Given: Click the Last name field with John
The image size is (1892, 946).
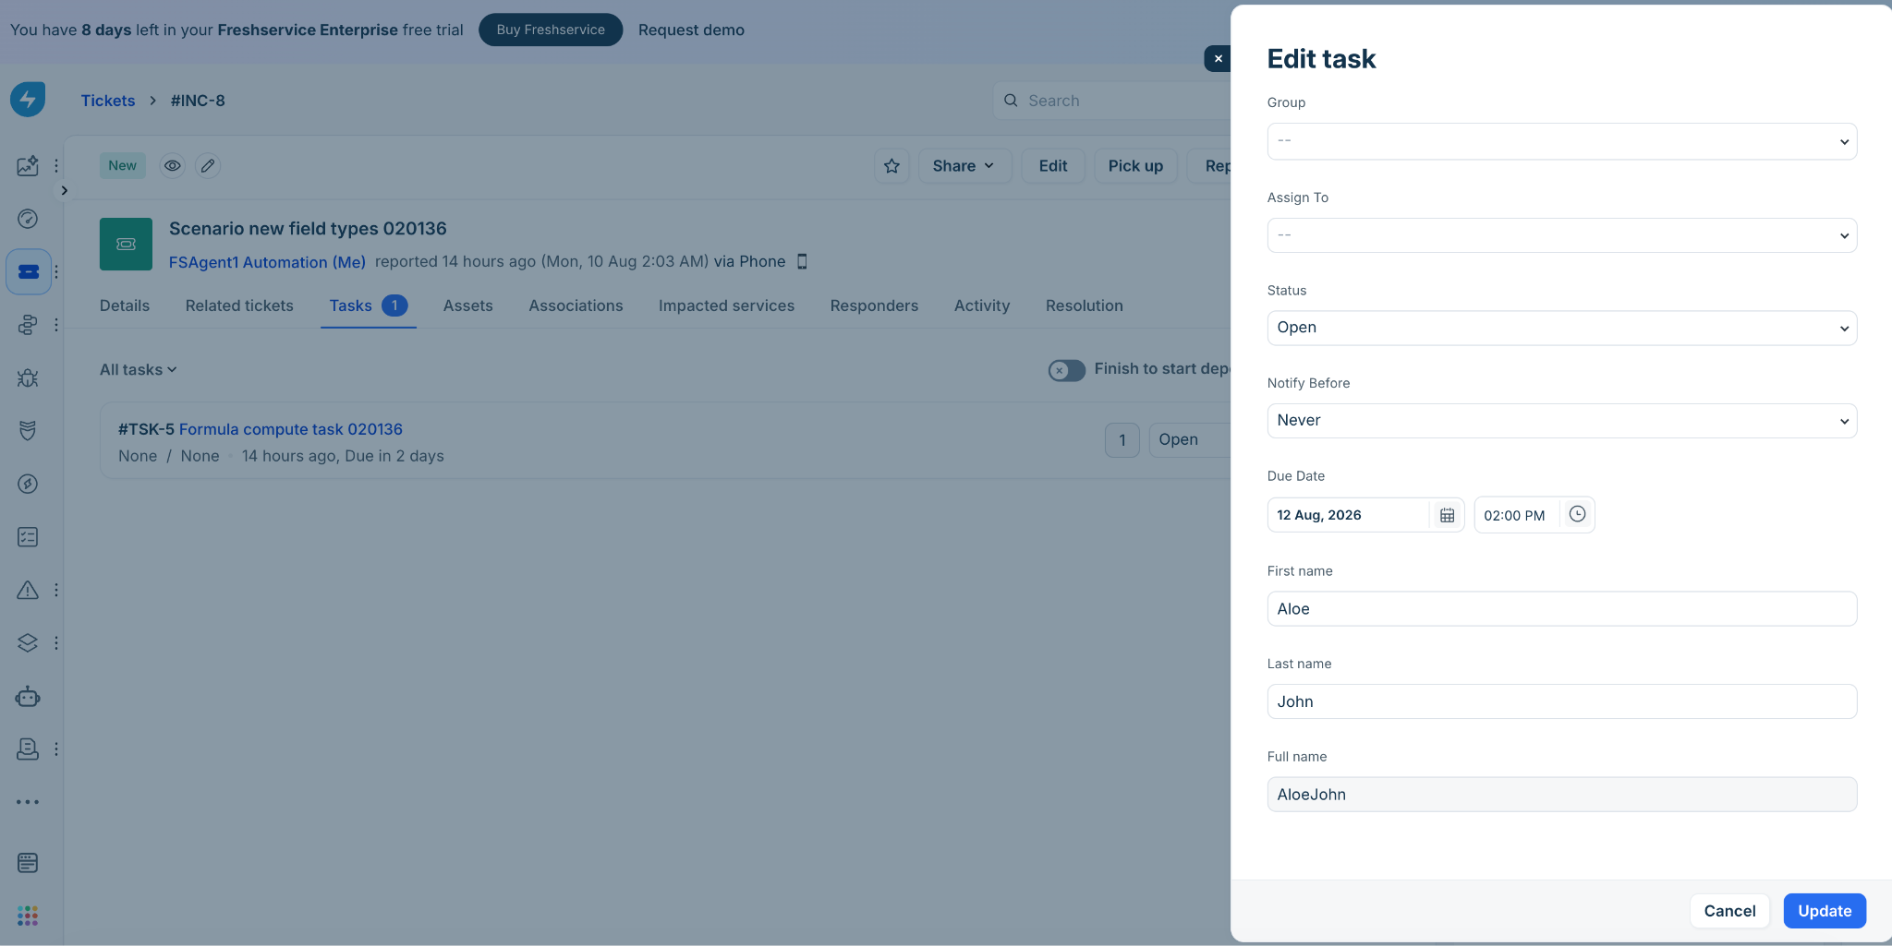Looking at the screenshot, I should coord(1561,701).
